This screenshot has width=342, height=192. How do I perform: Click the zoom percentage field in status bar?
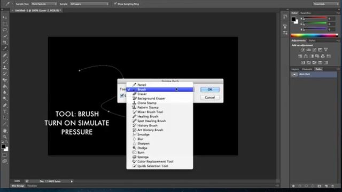(x=17, y=181)
